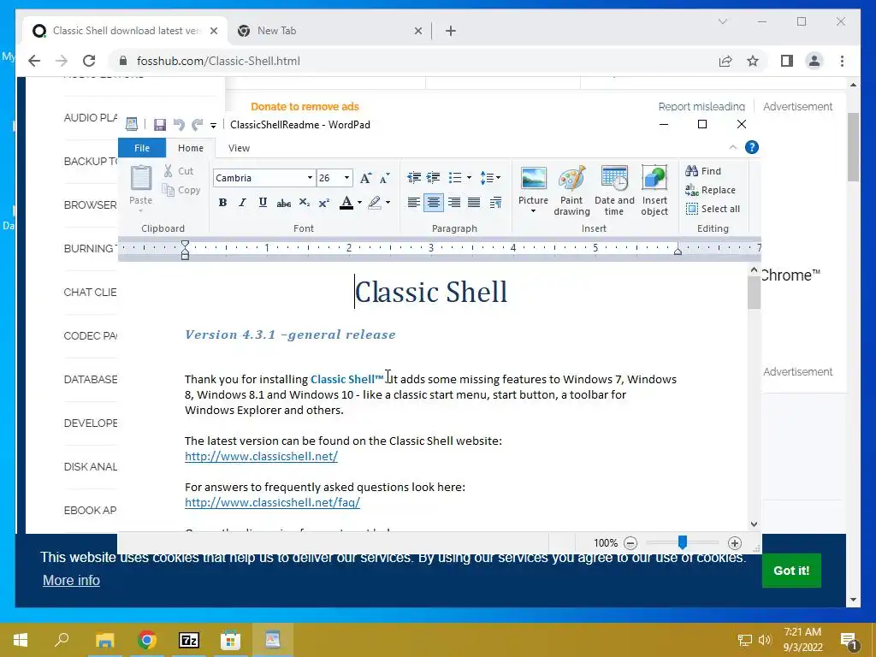Increase paragraph indent
Viewport: 876px width, 657px height.
click(x=434, y=178)
